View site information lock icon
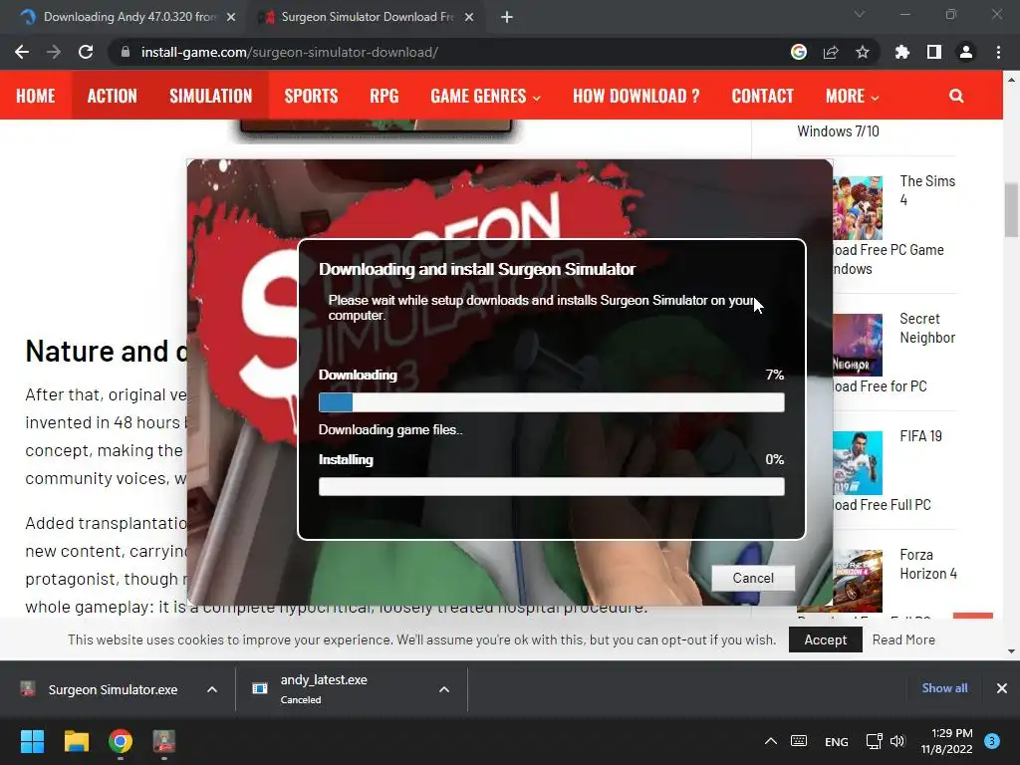This screenshot has width=1020, height=765. (126, 52)
